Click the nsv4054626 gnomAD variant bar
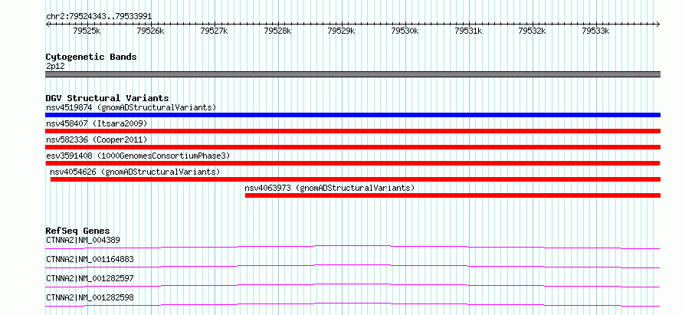This screenshot has width=682, height=315. tap(356, 179)
